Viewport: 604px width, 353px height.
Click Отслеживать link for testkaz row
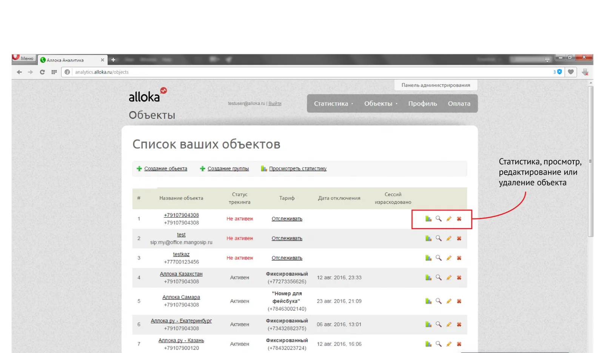[x=287, y=258]
